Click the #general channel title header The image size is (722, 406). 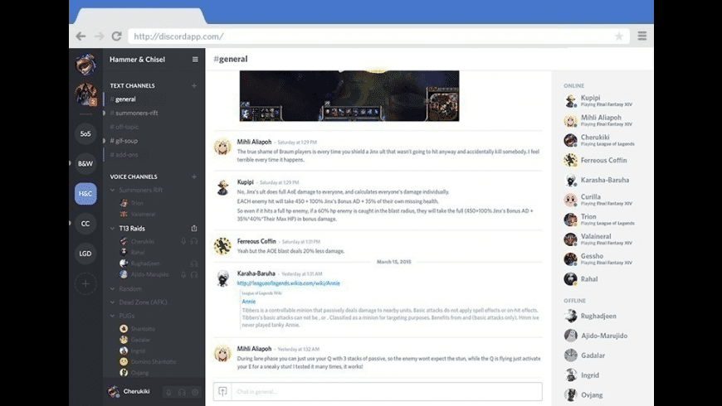pyautogui.click(x=231, y=59)
